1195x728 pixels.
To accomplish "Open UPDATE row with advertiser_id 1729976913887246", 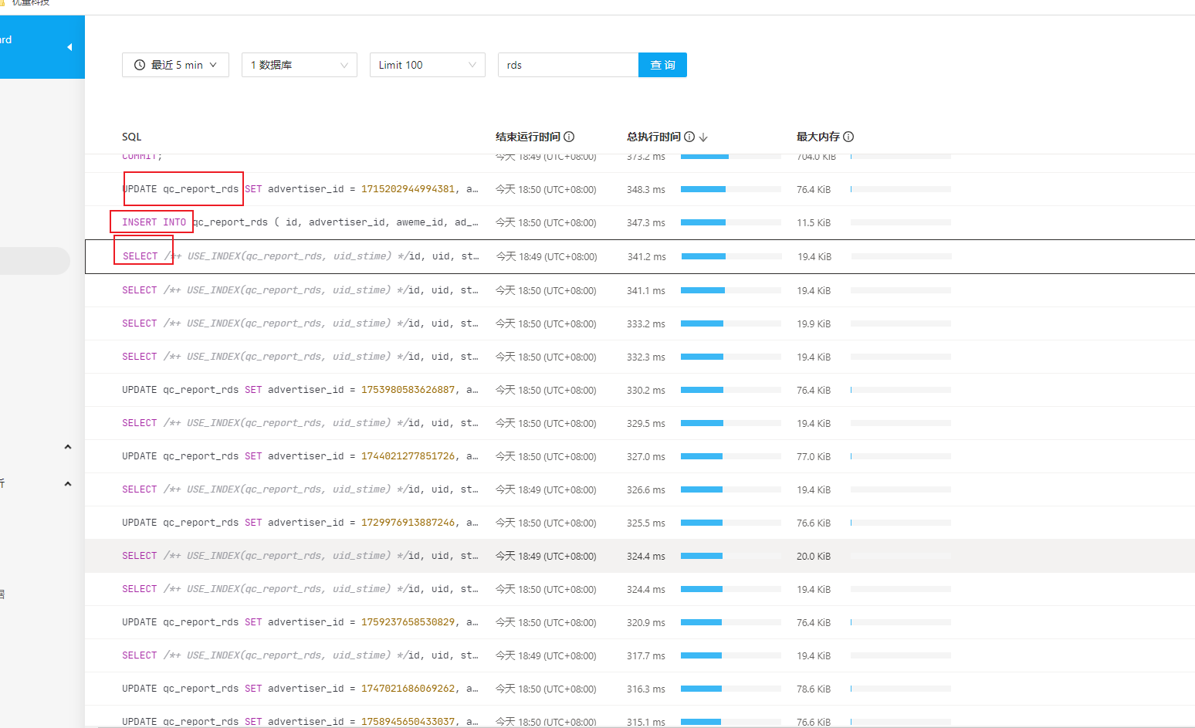I will (640, 523).
